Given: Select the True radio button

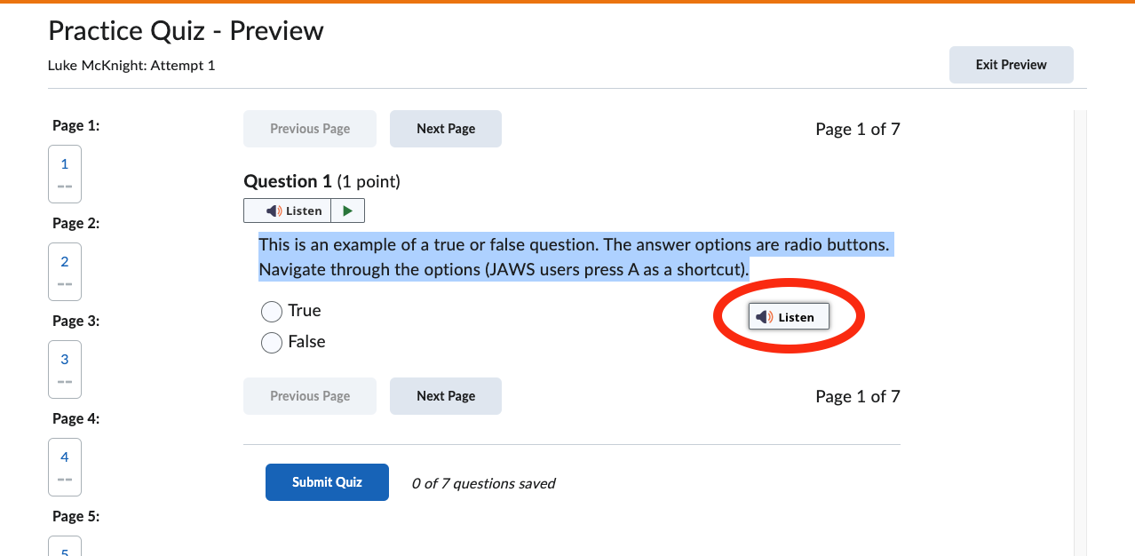Looking at the screenshot, I should click(x=272, y=311).
